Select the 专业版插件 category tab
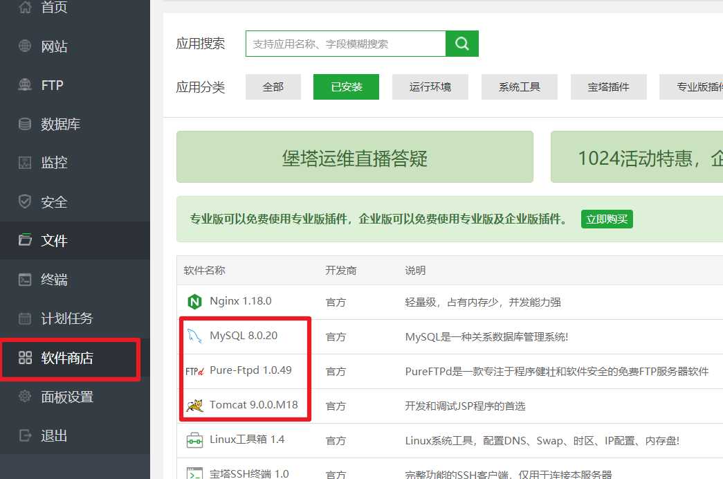 [691, 87]
